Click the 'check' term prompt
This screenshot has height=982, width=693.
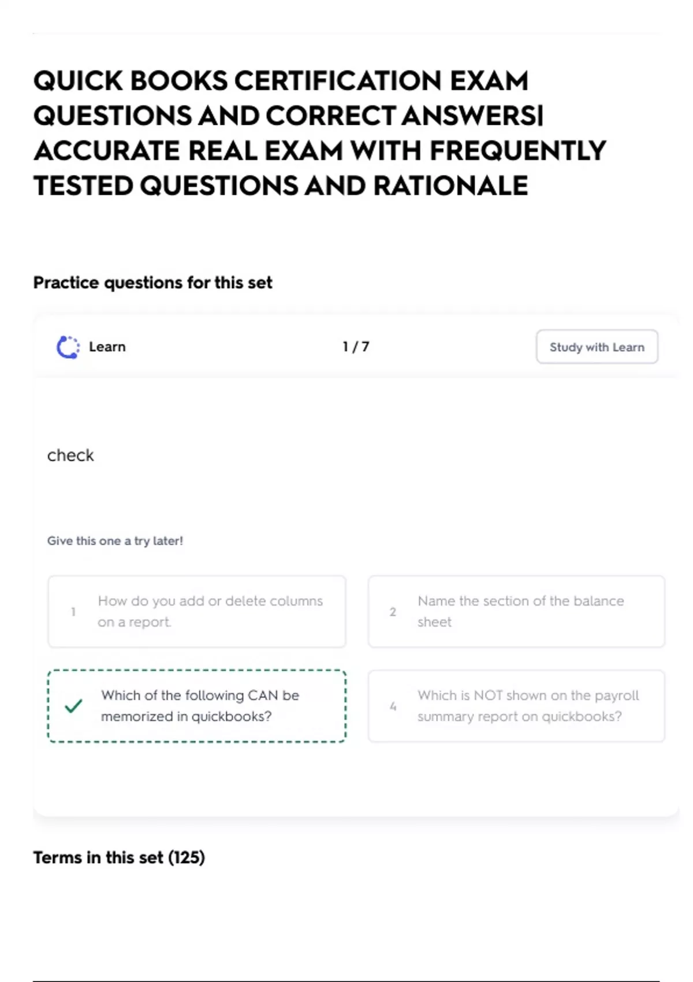(x=70, y=455)
